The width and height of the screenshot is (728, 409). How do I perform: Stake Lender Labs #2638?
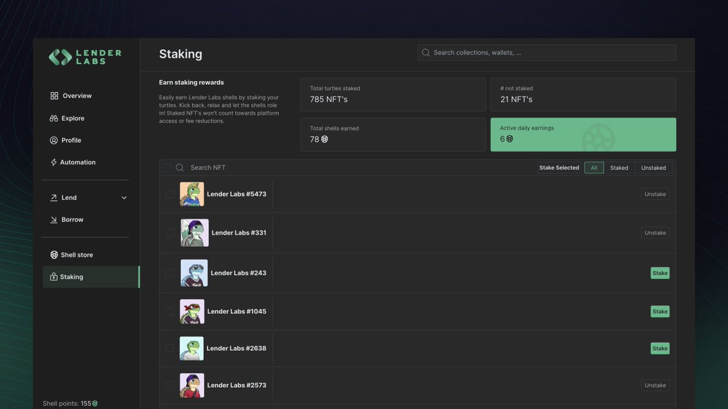point(660,348)
